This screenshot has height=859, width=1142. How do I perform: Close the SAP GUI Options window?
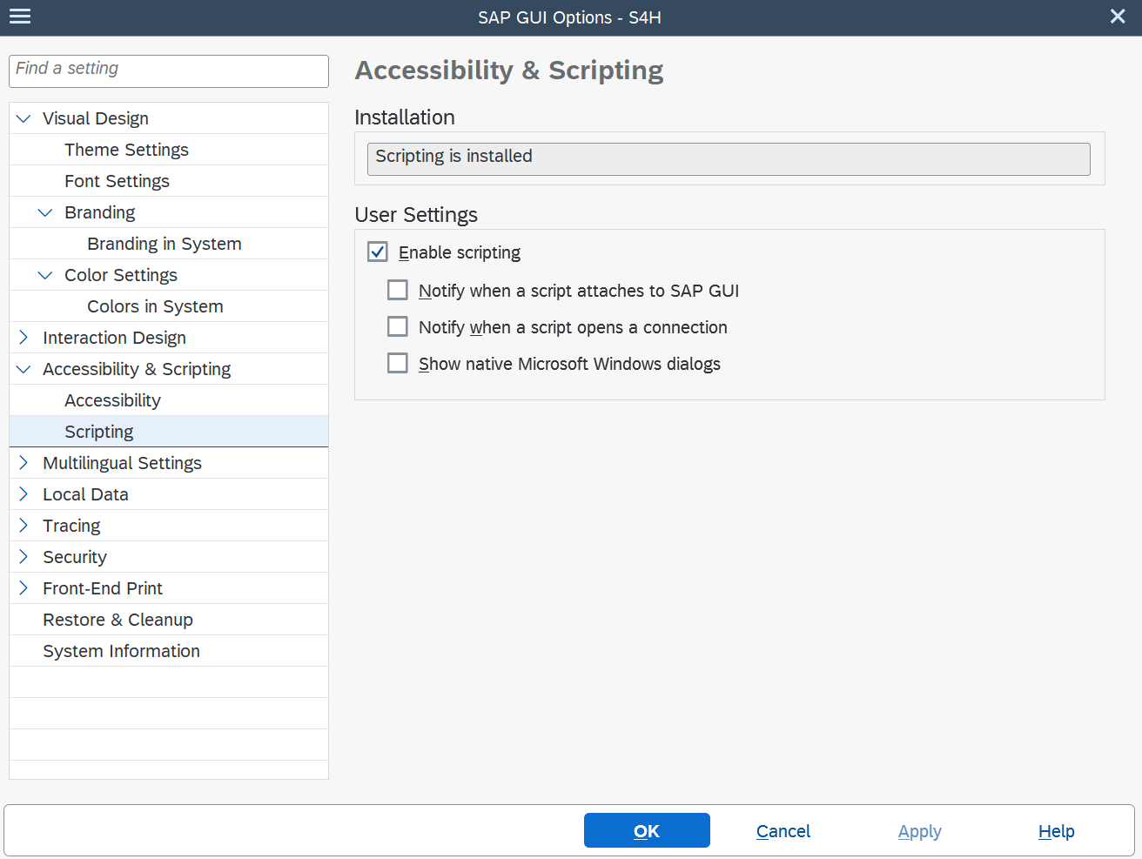pos(1118,17)
